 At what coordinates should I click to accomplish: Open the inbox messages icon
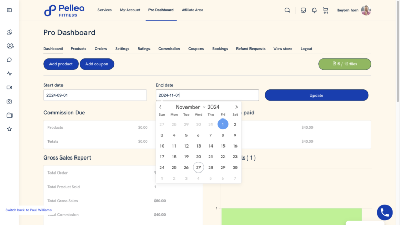click(303, 10)
